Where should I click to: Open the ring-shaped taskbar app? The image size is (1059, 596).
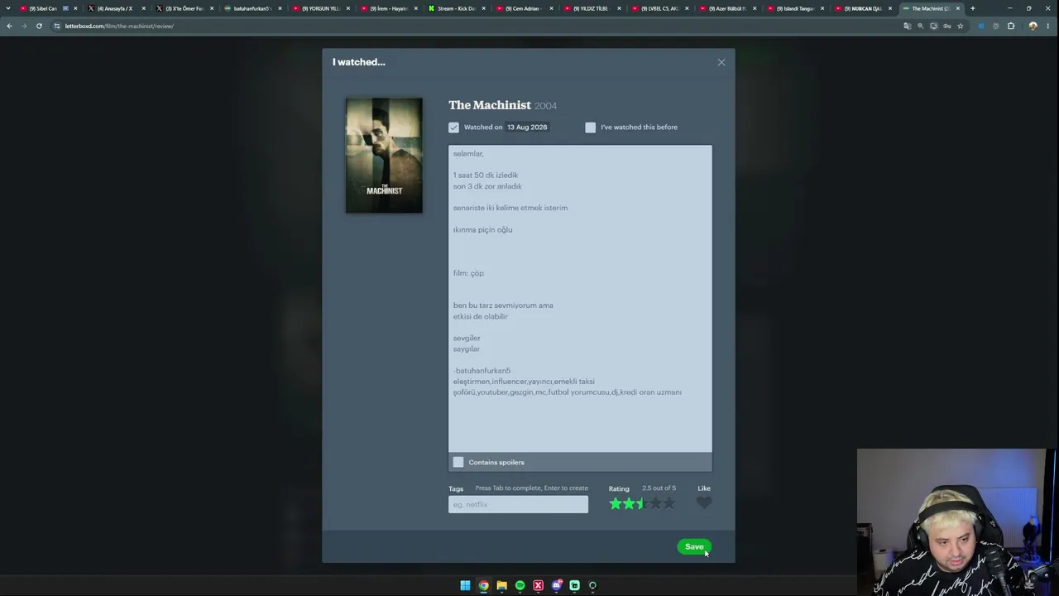pos(592,585)
